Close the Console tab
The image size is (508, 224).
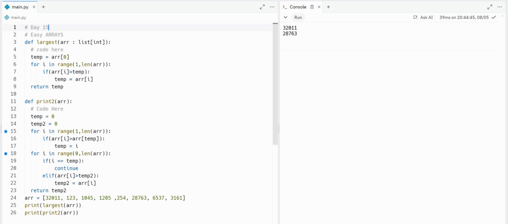point(319,7)
